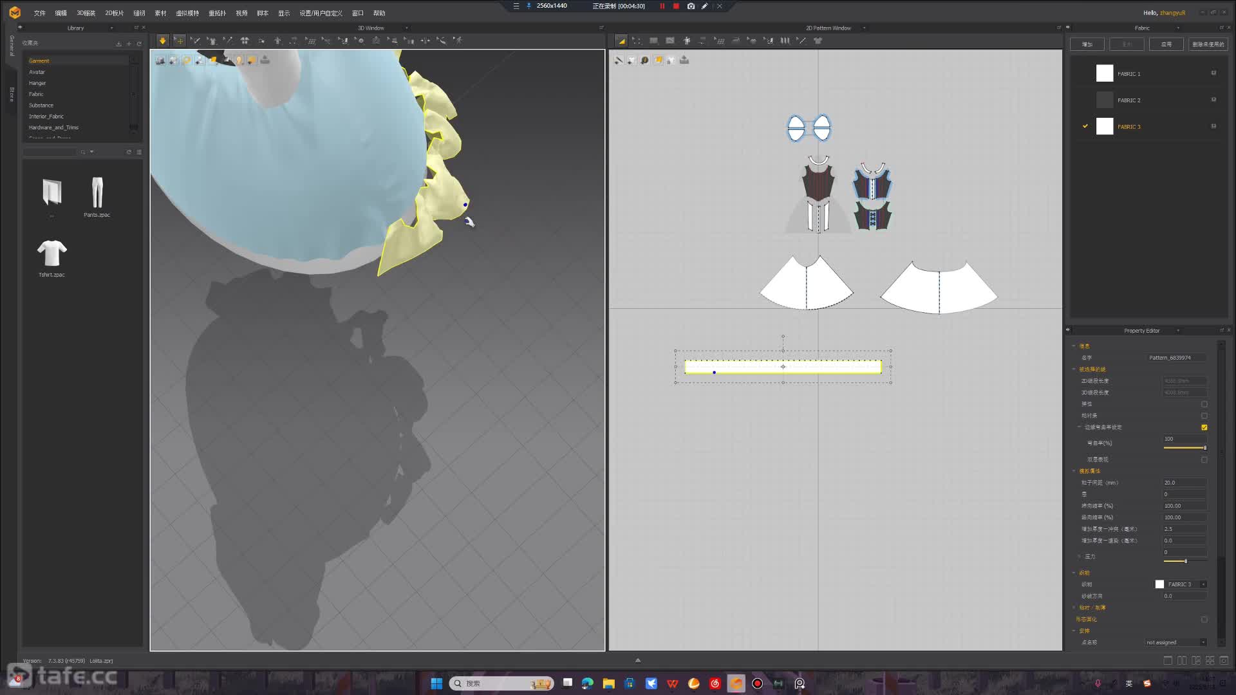This screenshot has height=695, width=1236.
Task: Open the FABRIC 3 fabric dropdown
Action: [x=1203, y=584]
